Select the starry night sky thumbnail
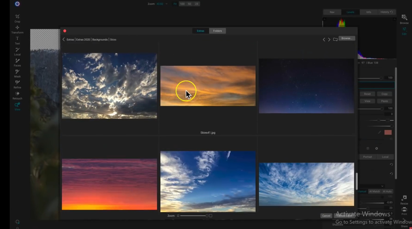This screenshot has width=412, height=229. click(x=306, y=86)
